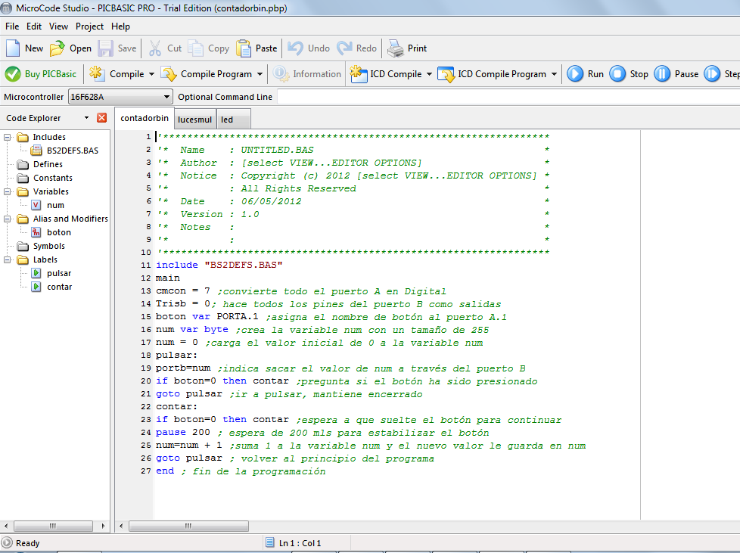
Task: Click the Run play icon
Action: (575, 74)
